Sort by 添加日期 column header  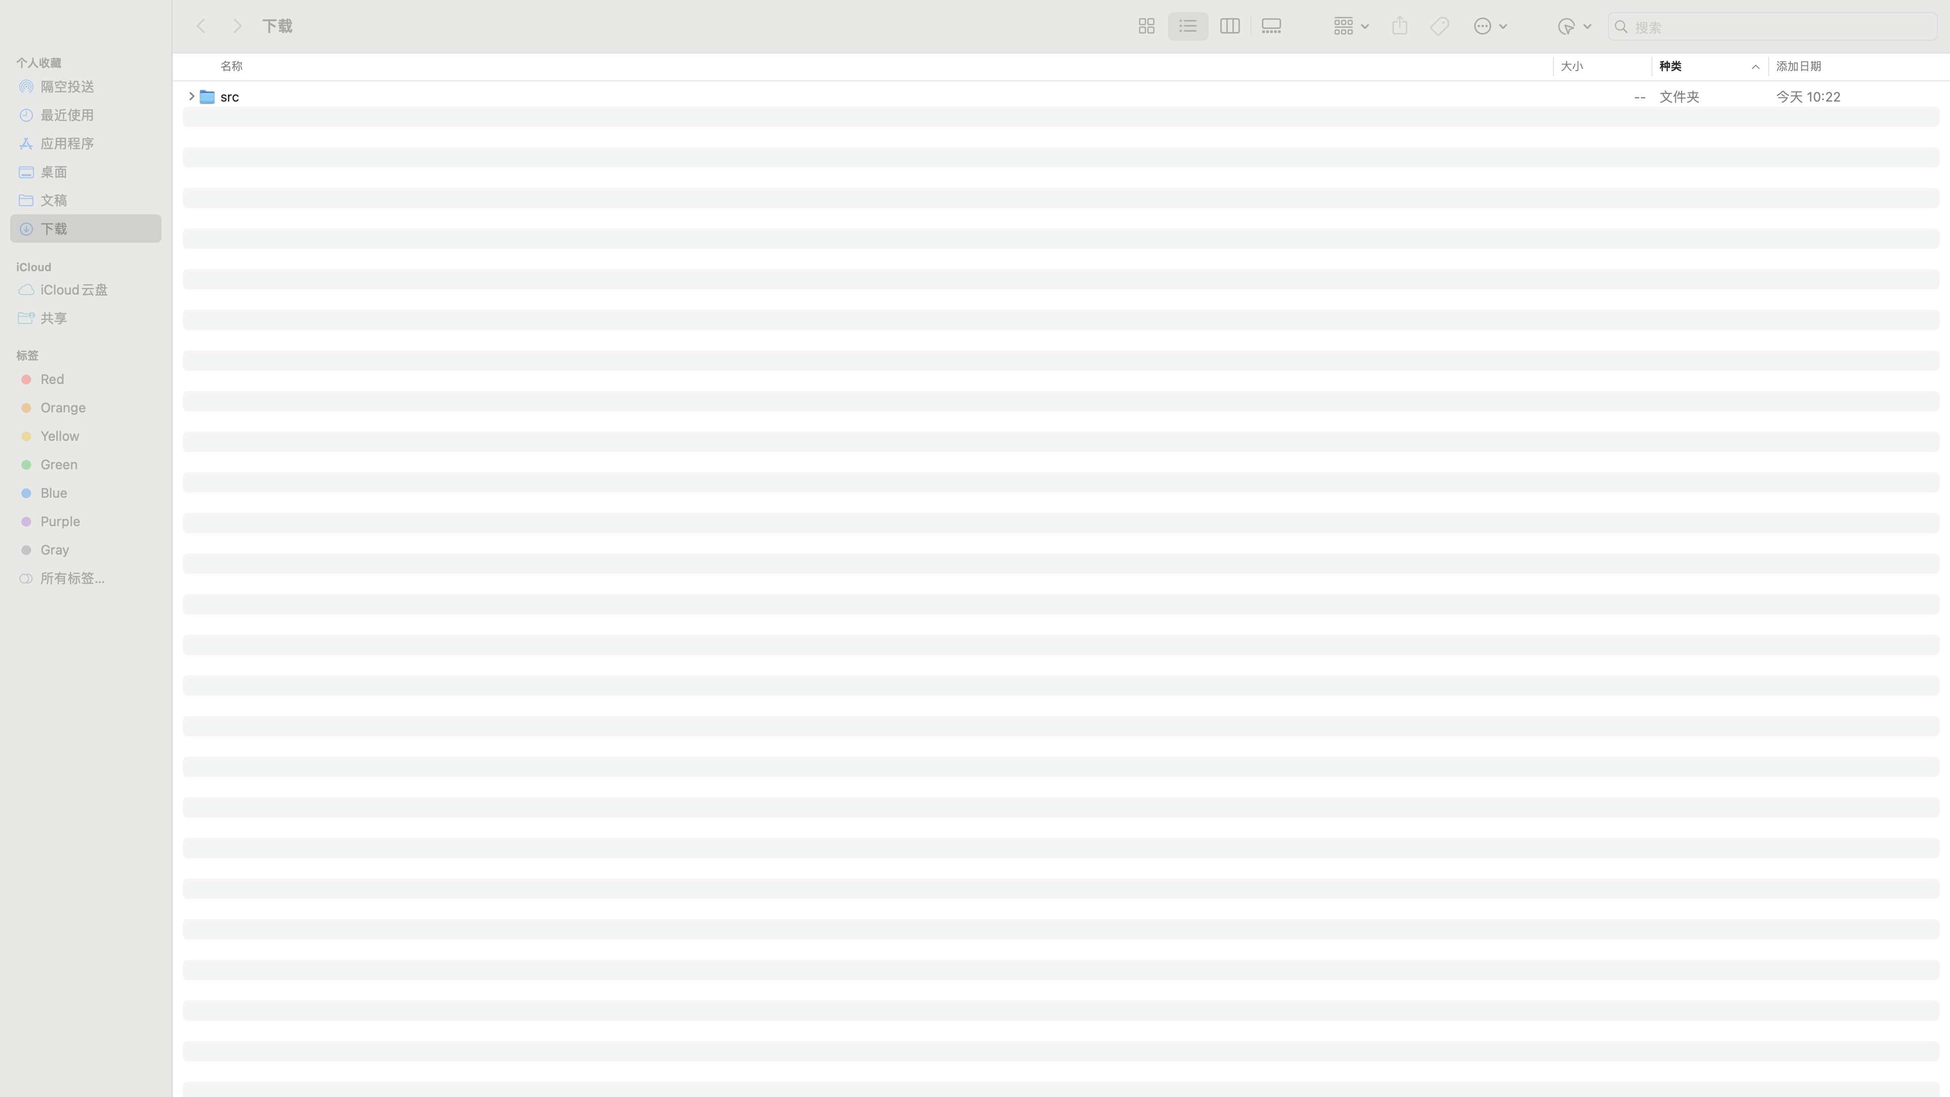(1799, 66)
